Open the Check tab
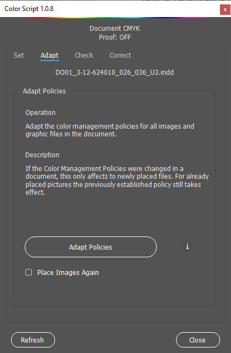Viewport: 231px width, 353px height. click(84, 56)
